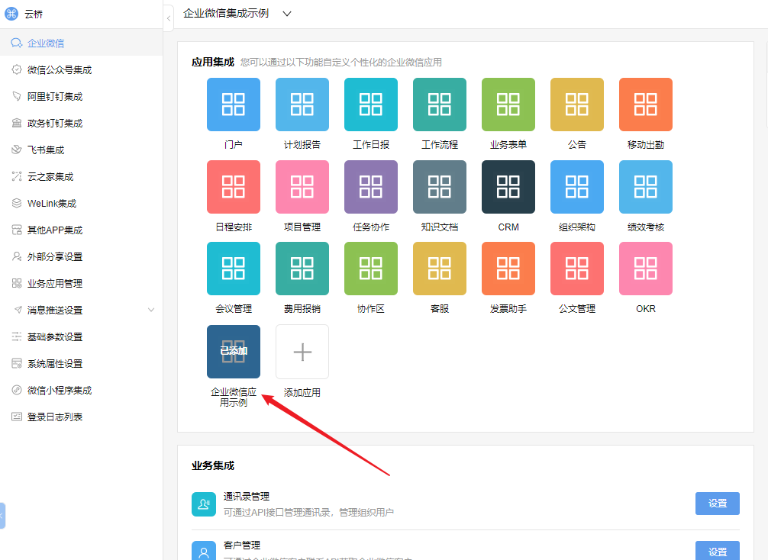Image resolution: width=768 pixels, height=560 pixels.
Task: Open 阿里钉钉集成 menu item
Action: point(82,96)
